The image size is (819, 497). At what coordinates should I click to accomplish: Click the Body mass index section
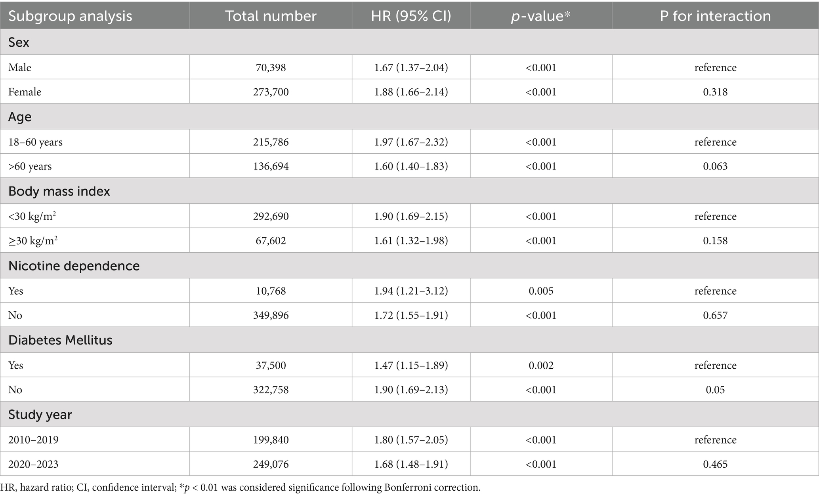pos(59,191)
